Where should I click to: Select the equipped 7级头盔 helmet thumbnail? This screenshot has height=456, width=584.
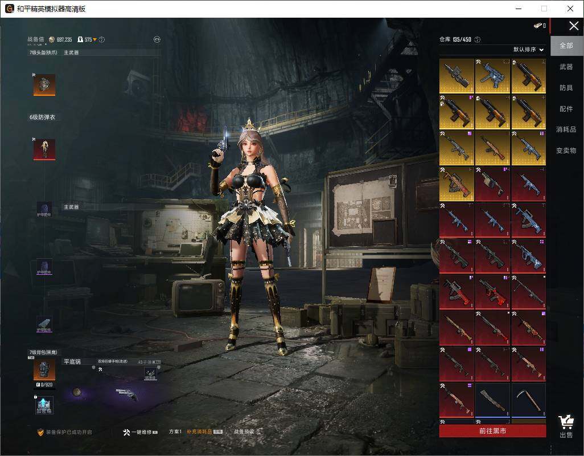[x=44, y=84]
